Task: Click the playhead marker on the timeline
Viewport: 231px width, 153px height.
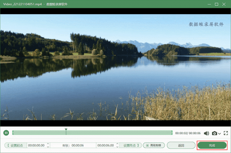Action: tap(66, 130)
